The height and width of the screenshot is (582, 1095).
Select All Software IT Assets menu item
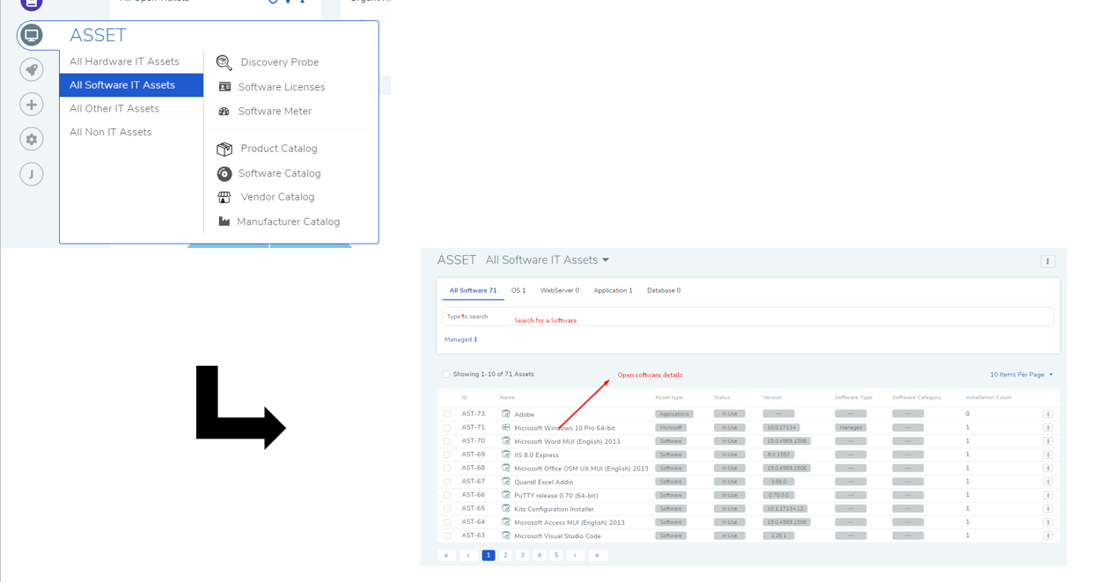tap(131, 85)
